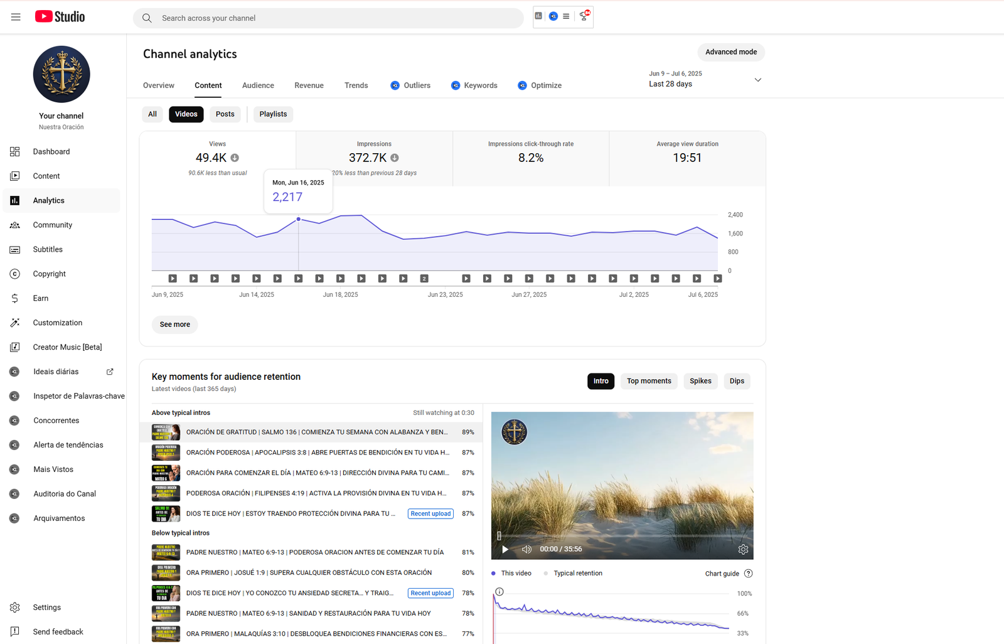
Task: Select the Impressions click-through rate card
Action: coord(531,159)
